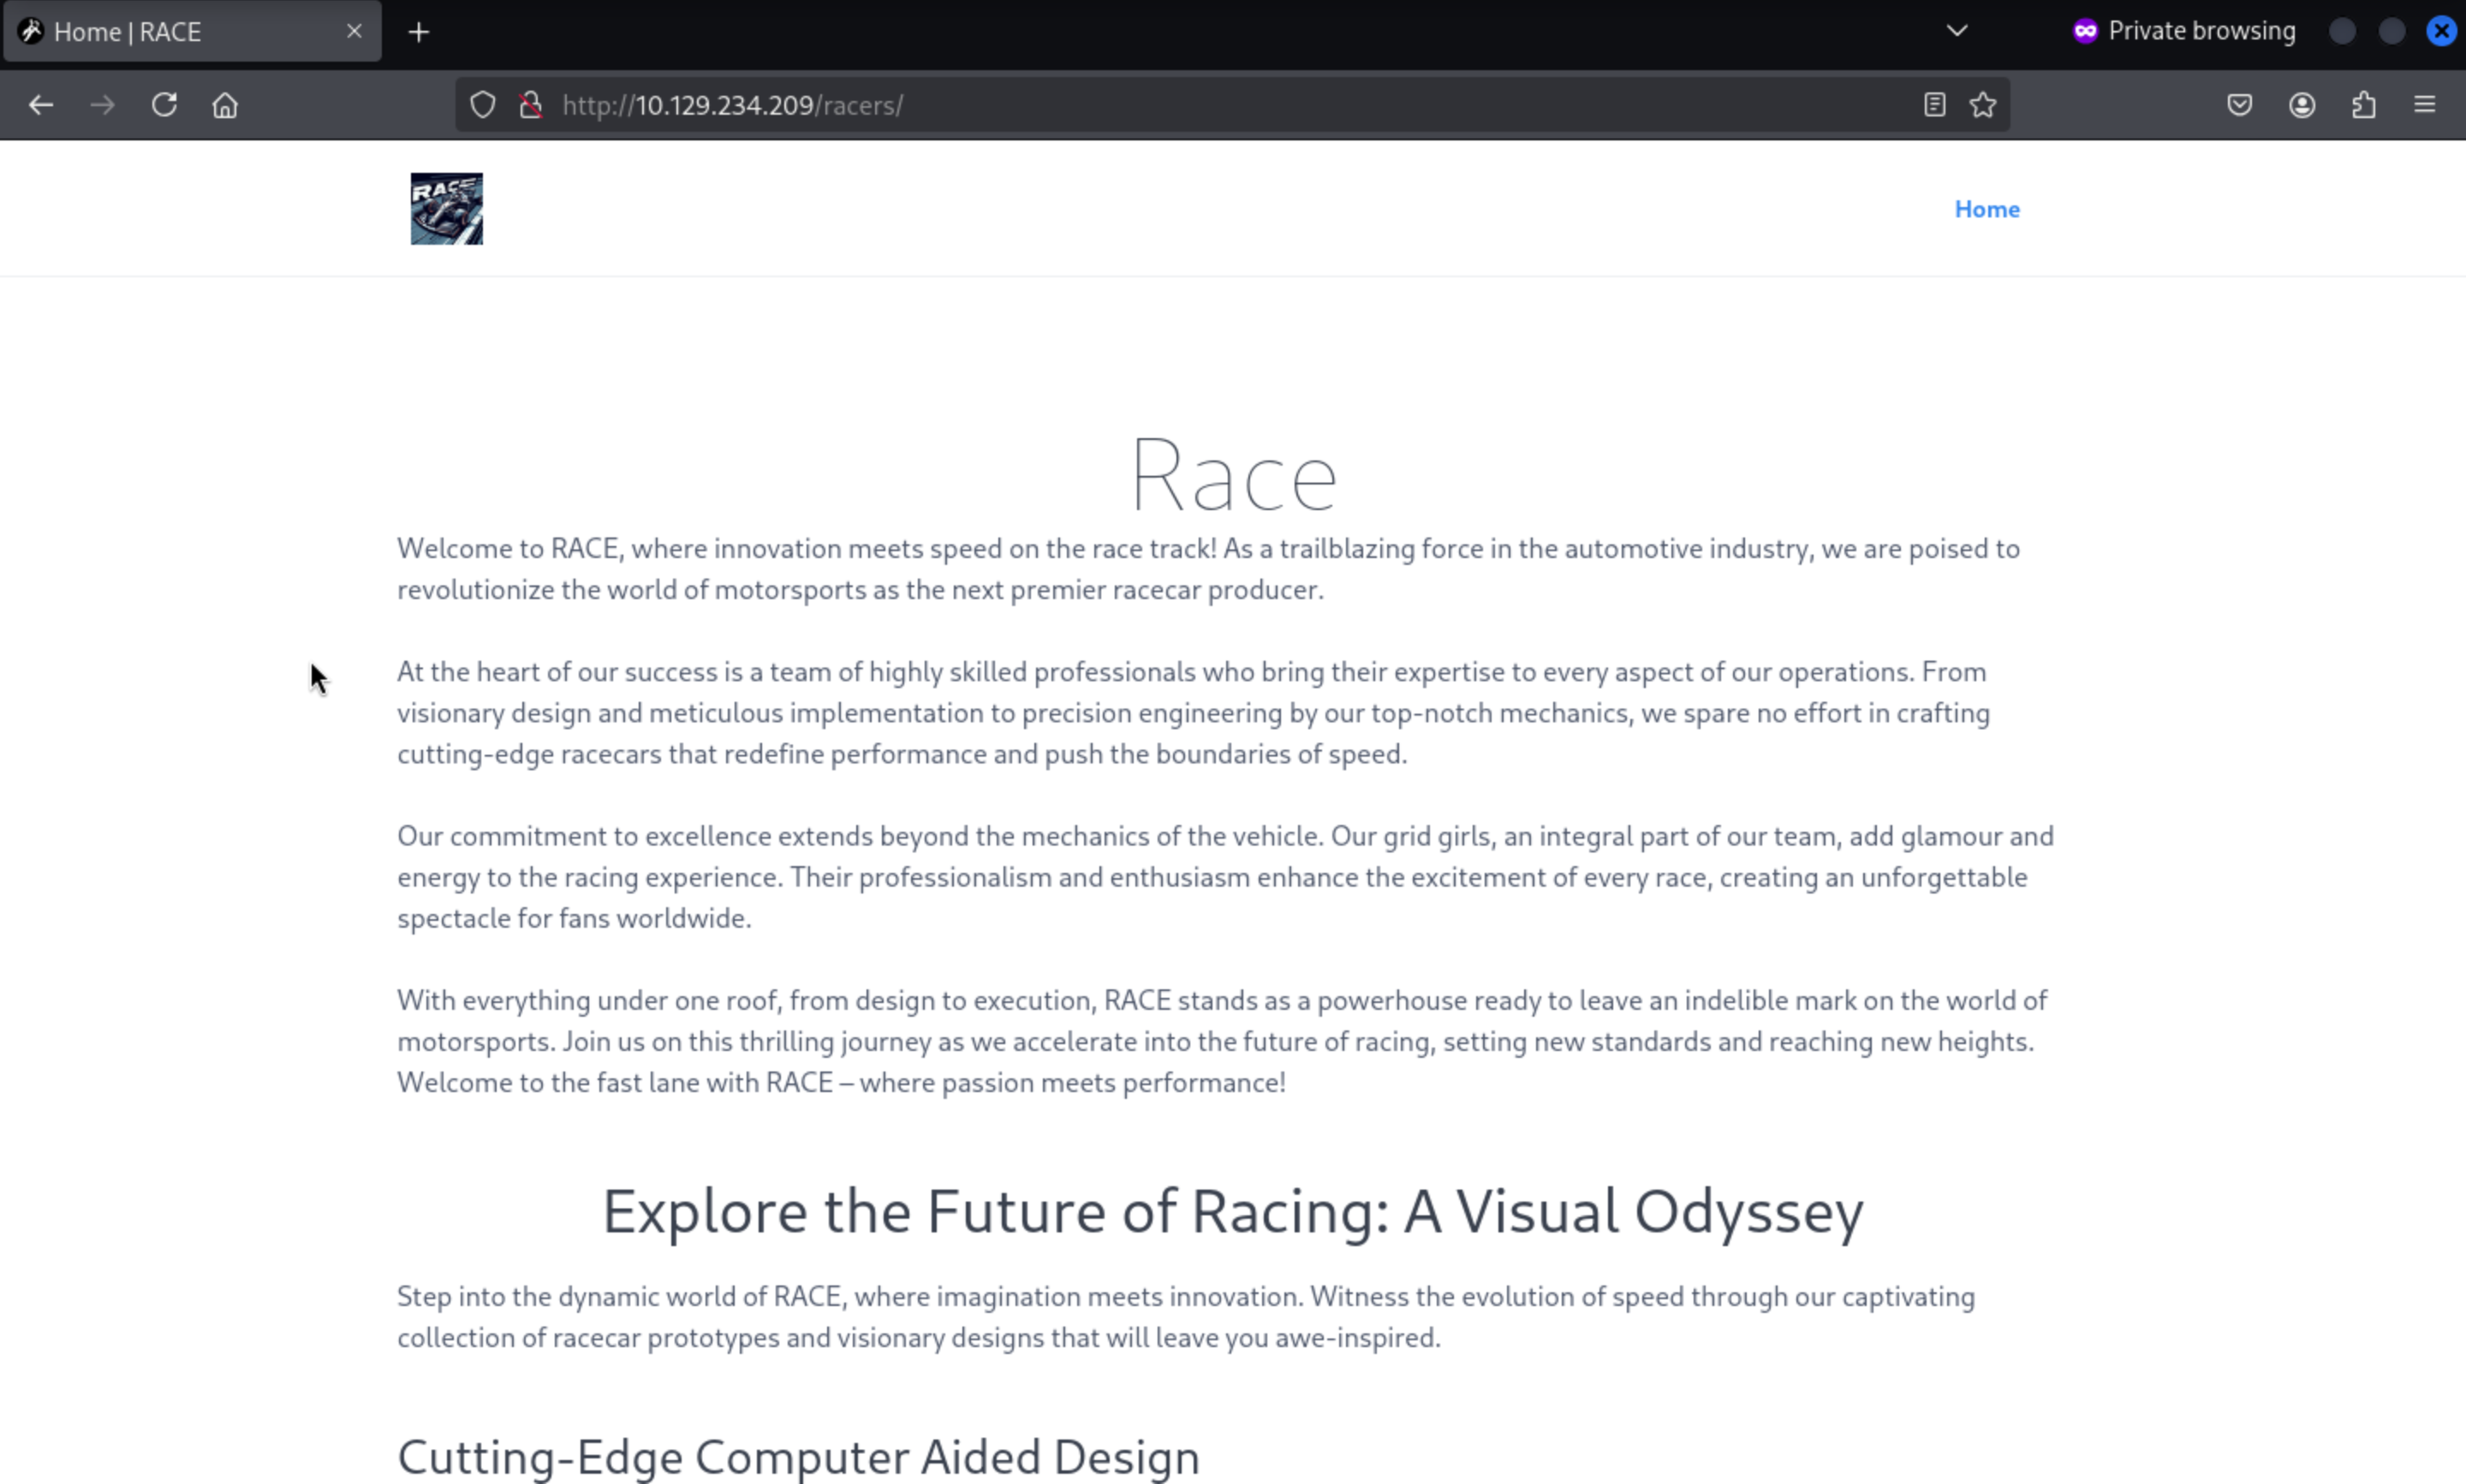Open the Firefox account menu
Viewport: 2466px width, 1484px height.
click(x=2302, y=105)
